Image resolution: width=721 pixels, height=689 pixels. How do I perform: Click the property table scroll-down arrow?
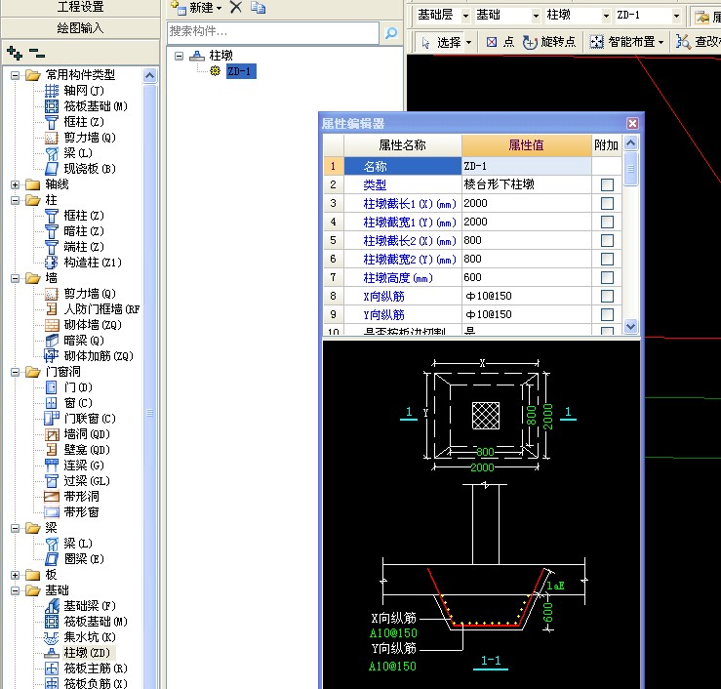point(630,326)
